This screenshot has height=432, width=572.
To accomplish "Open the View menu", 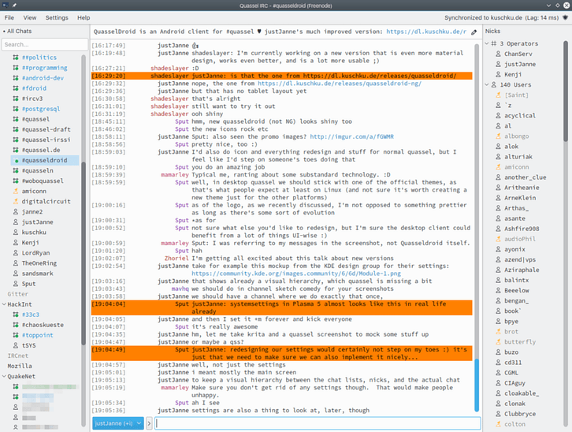I will (x=30, y=17).
